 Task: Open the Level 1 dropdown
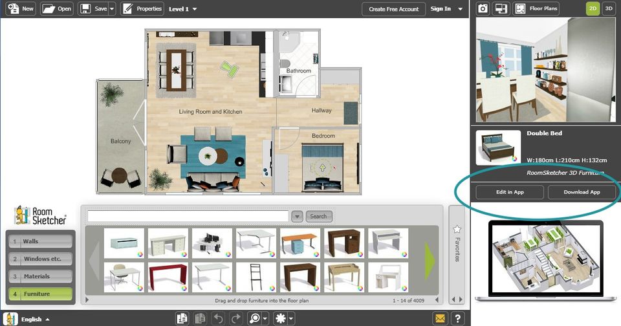point(182,9)
